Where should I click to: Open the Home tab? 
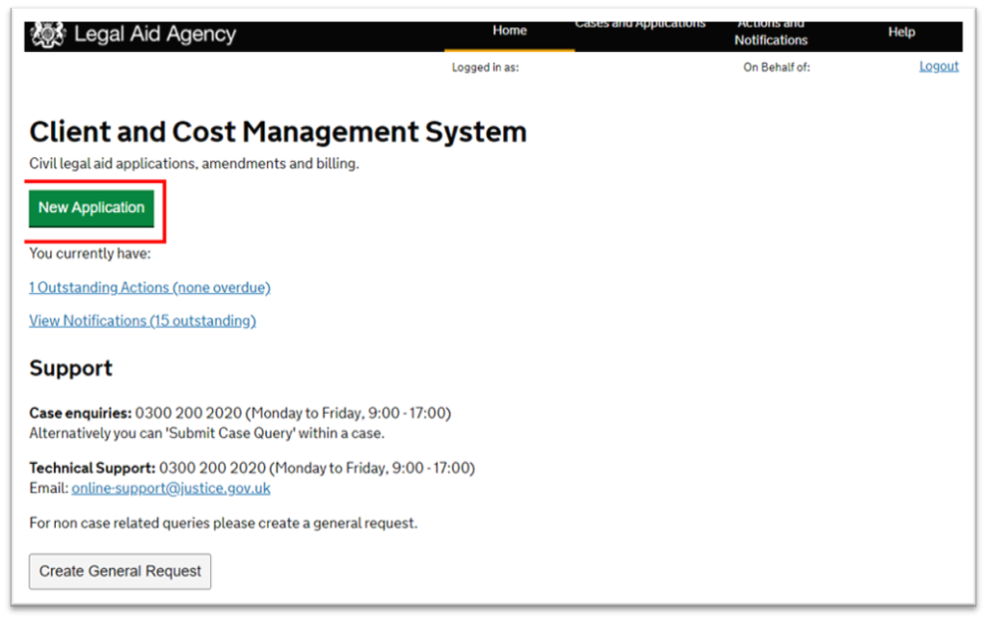point(509,31)
